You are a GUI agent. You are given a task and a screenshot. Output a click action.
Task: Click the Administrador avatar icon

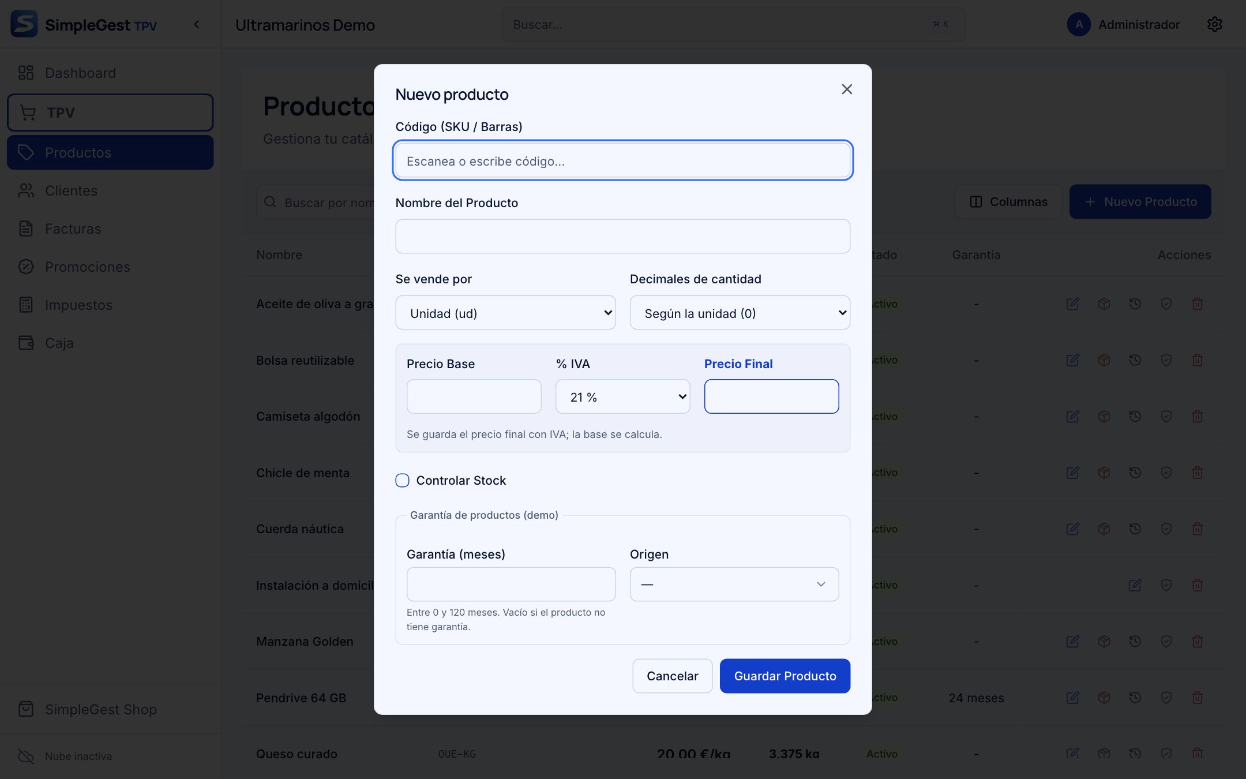[1079, 24]
